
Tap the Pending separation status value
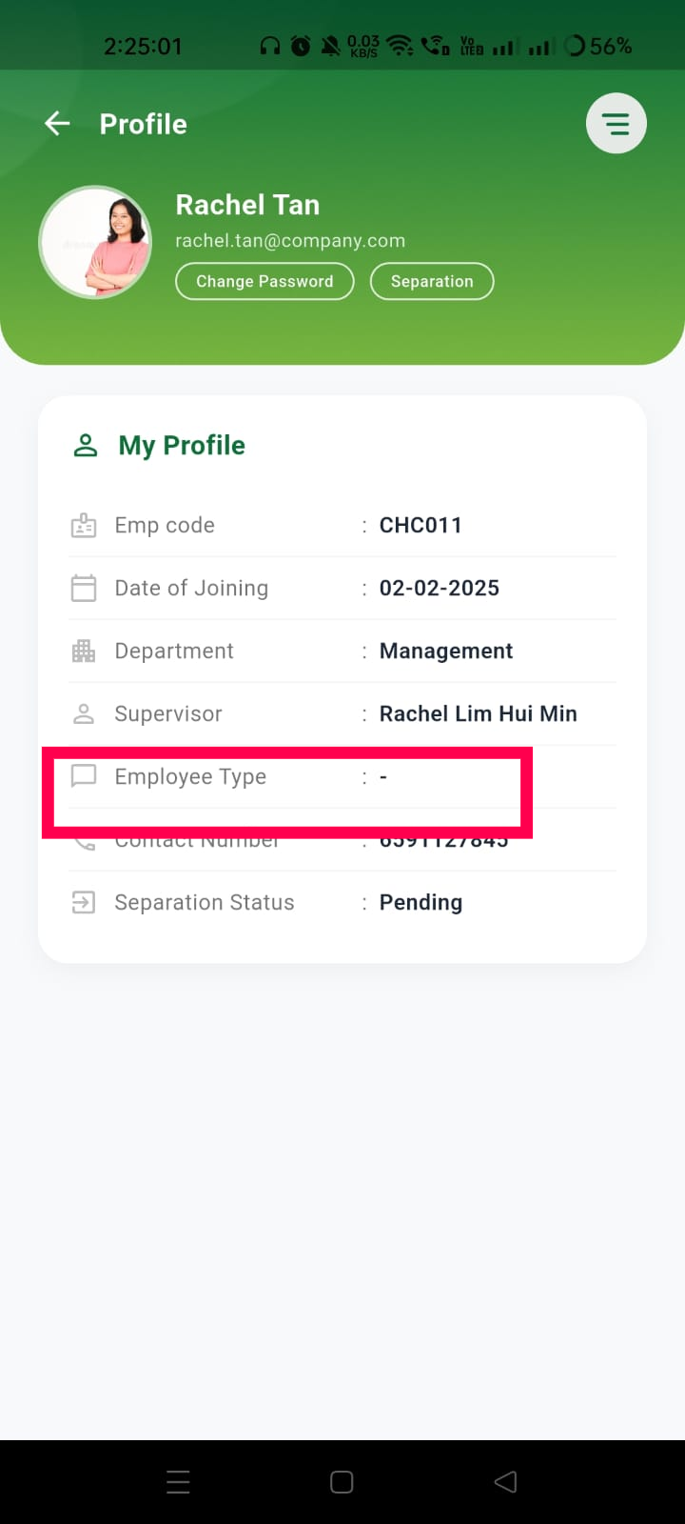(421, 903)
